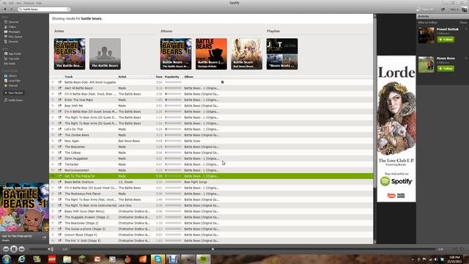Viewport: 469px width, 264px height.
Task: Star the Let's Do That track
Action: pos(53,129)
